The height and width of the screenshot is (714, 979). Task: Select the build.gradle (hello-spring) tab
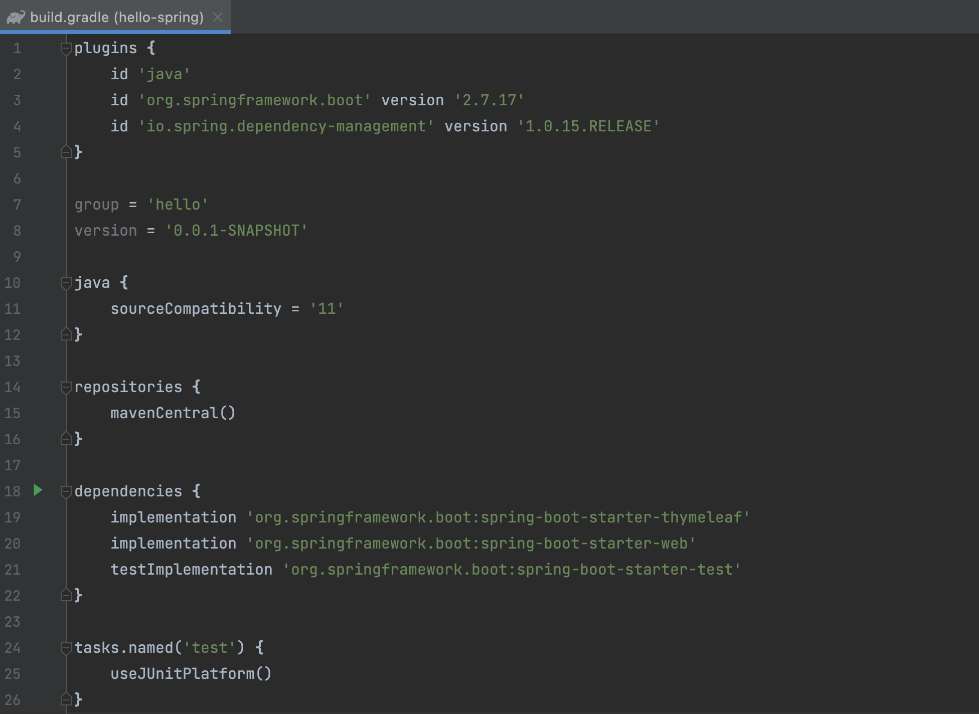[x=116, y=18]
